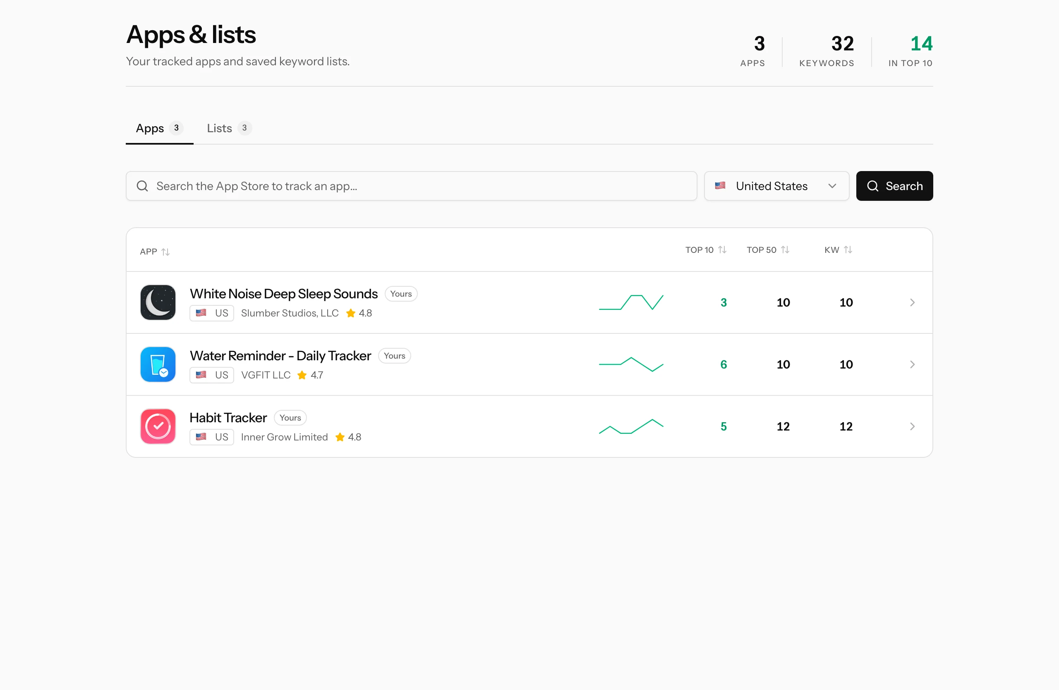Click the US country badge on White Noise row
Viewport: 1059px width, 690px height.
coord(212,313)
